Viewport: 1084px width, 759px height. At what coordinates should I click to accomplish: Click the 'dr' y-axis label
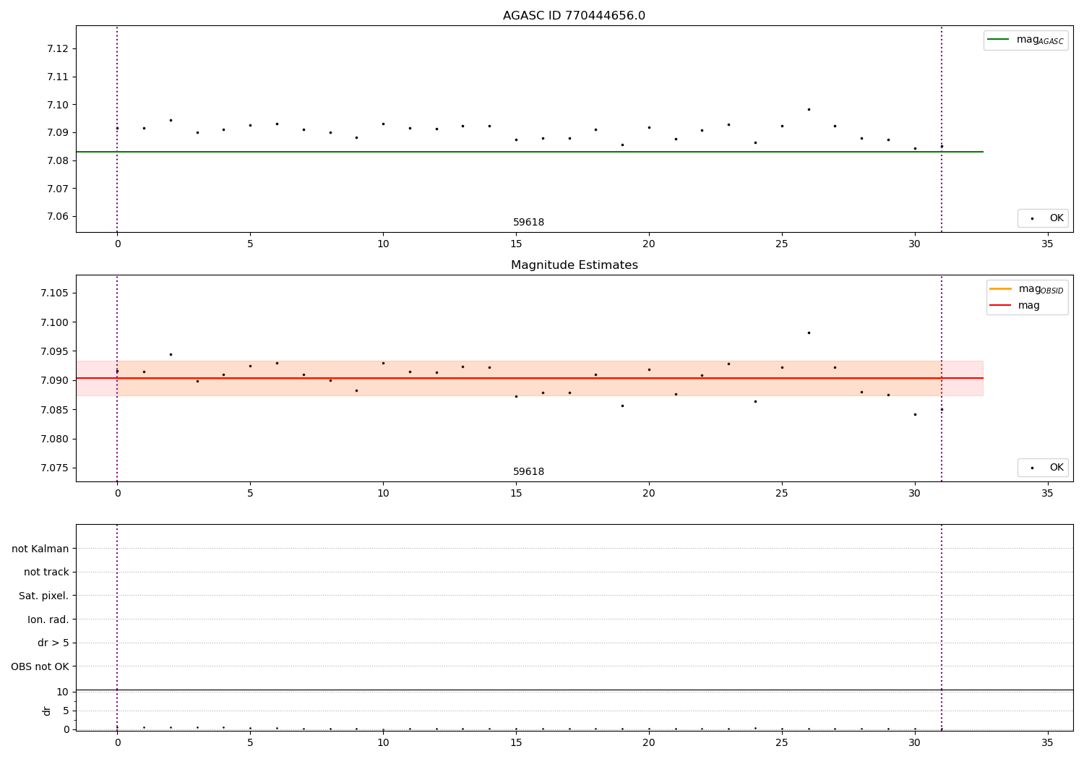(x=47, y=711)
